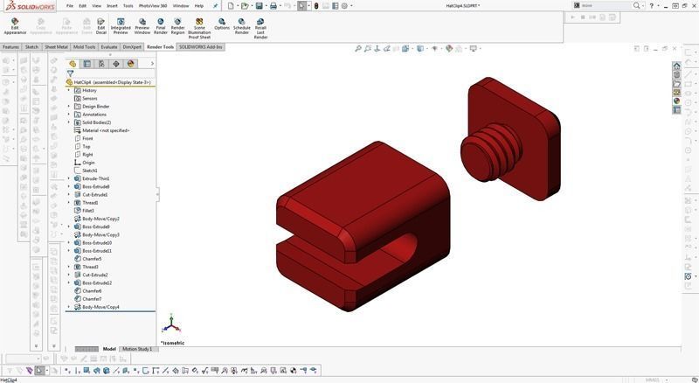Switch to the ConfigurationManager tab icon

coord(101,64)
